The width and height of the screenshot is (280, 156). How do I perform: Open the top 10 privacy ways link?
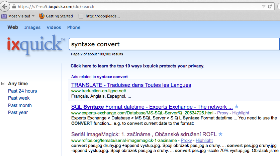137,66
